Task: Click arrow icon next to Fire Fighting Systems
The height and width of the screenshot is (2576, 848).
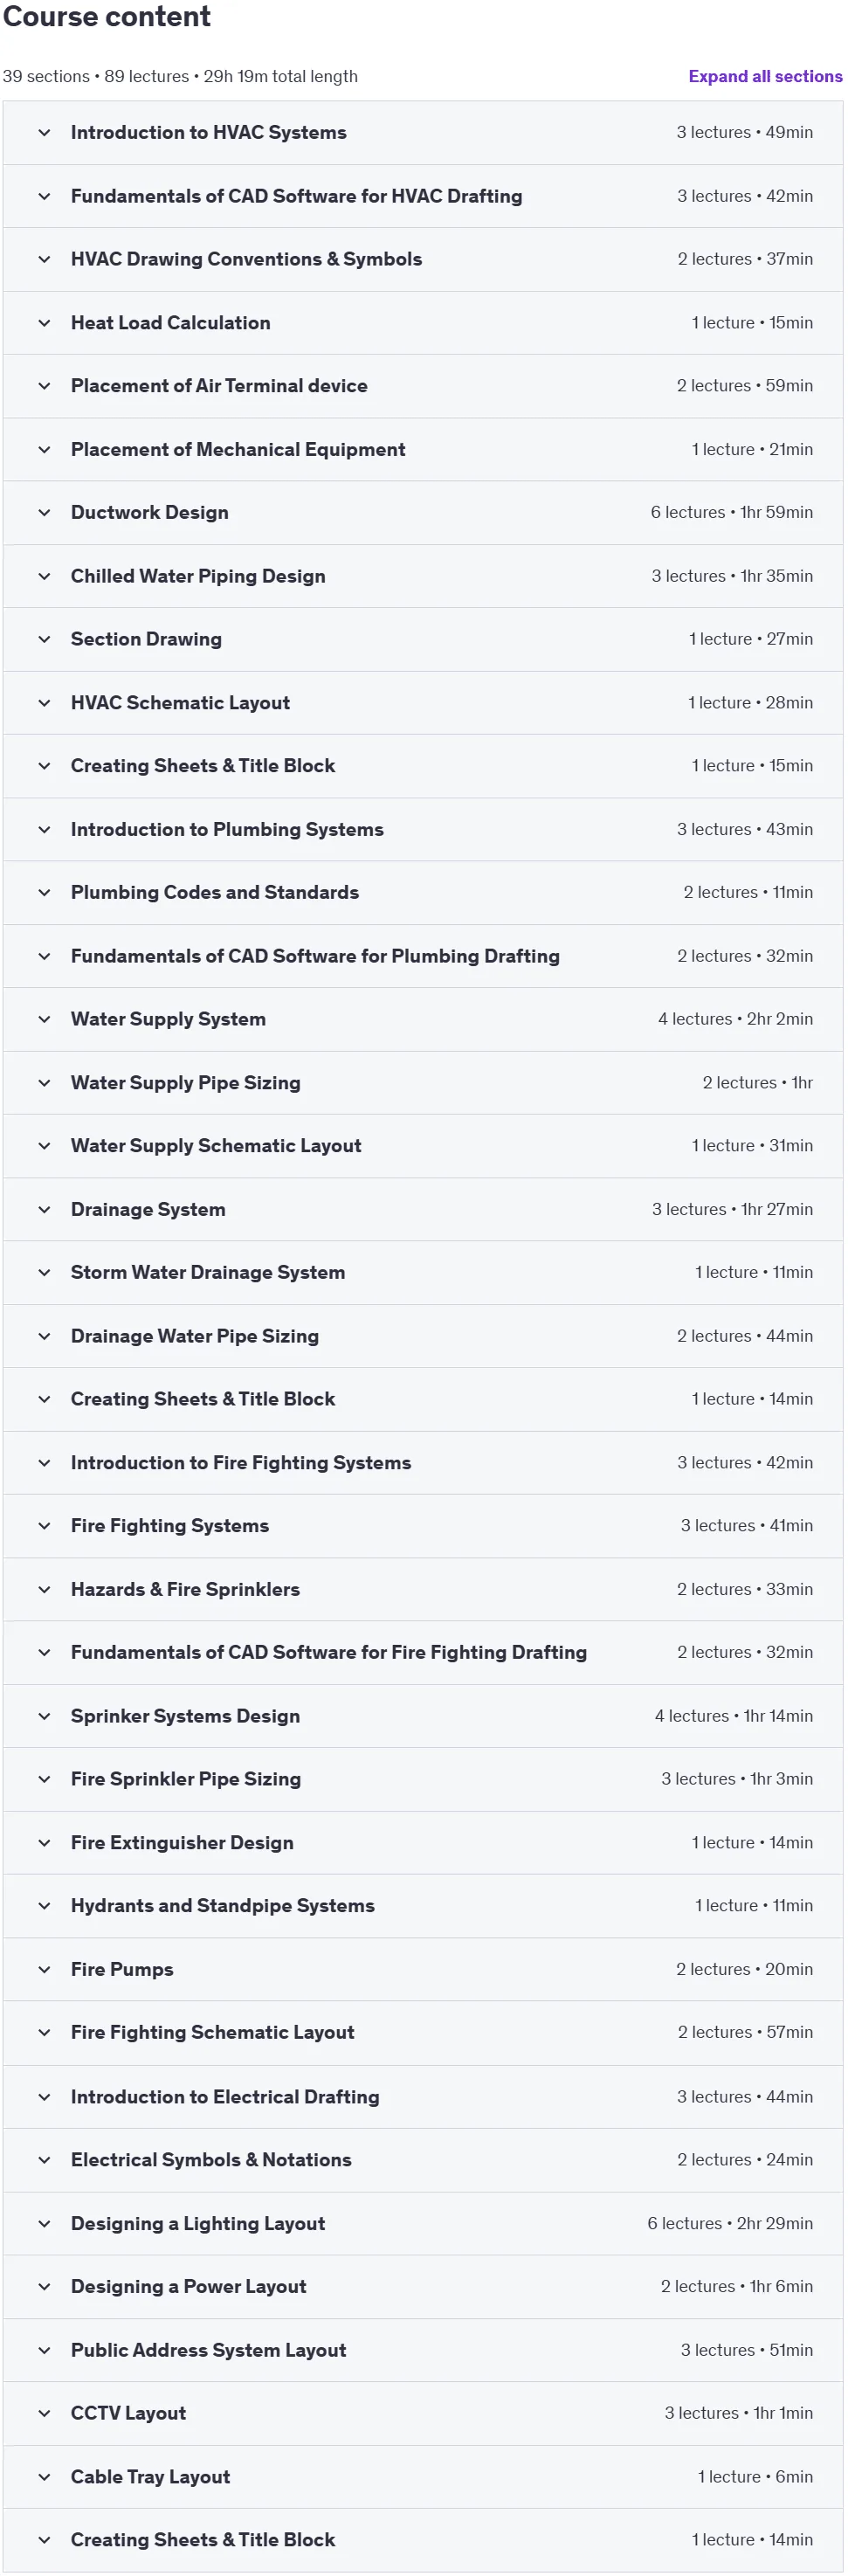Action: coord(44,1525)
